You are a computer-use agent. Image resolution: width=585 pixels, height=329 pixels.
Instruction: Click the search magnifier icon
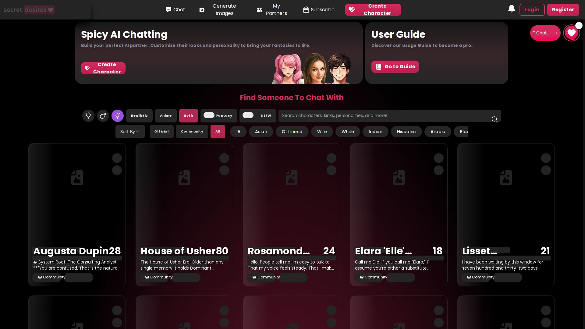[495, 119]
